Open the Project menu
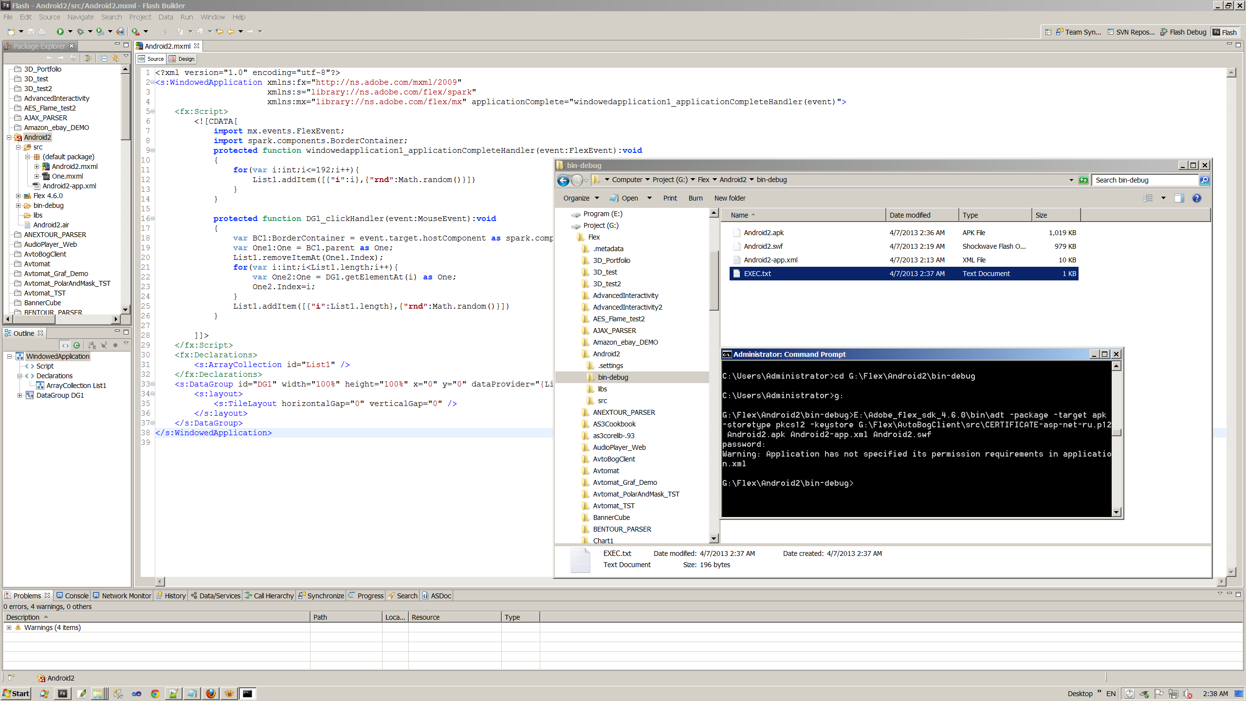The width and height of the screenshot is (1246, 701). tap(140, 17)
